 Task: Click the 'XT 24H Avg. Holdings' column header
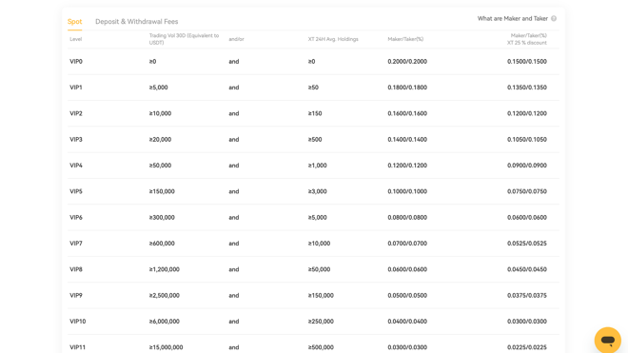click(x=333, y=39)
